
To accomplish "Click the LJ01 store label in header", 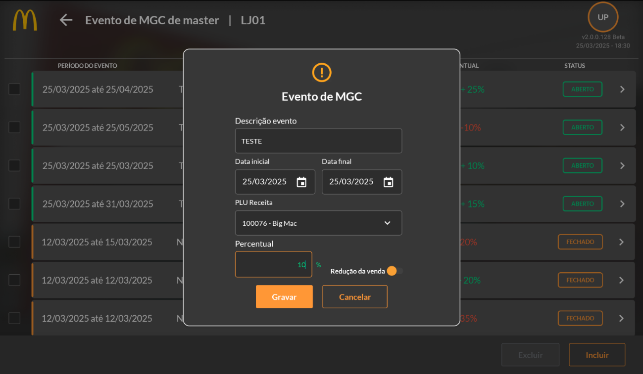I will click(253, 20).
